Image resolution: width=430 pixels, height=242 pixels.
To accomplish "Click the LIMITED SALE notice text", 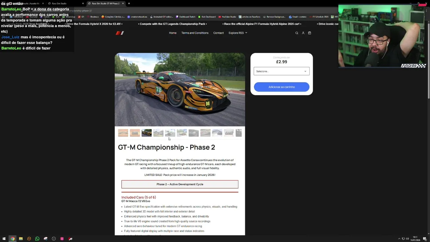I will pyautogui.click(x=180, y=175).
